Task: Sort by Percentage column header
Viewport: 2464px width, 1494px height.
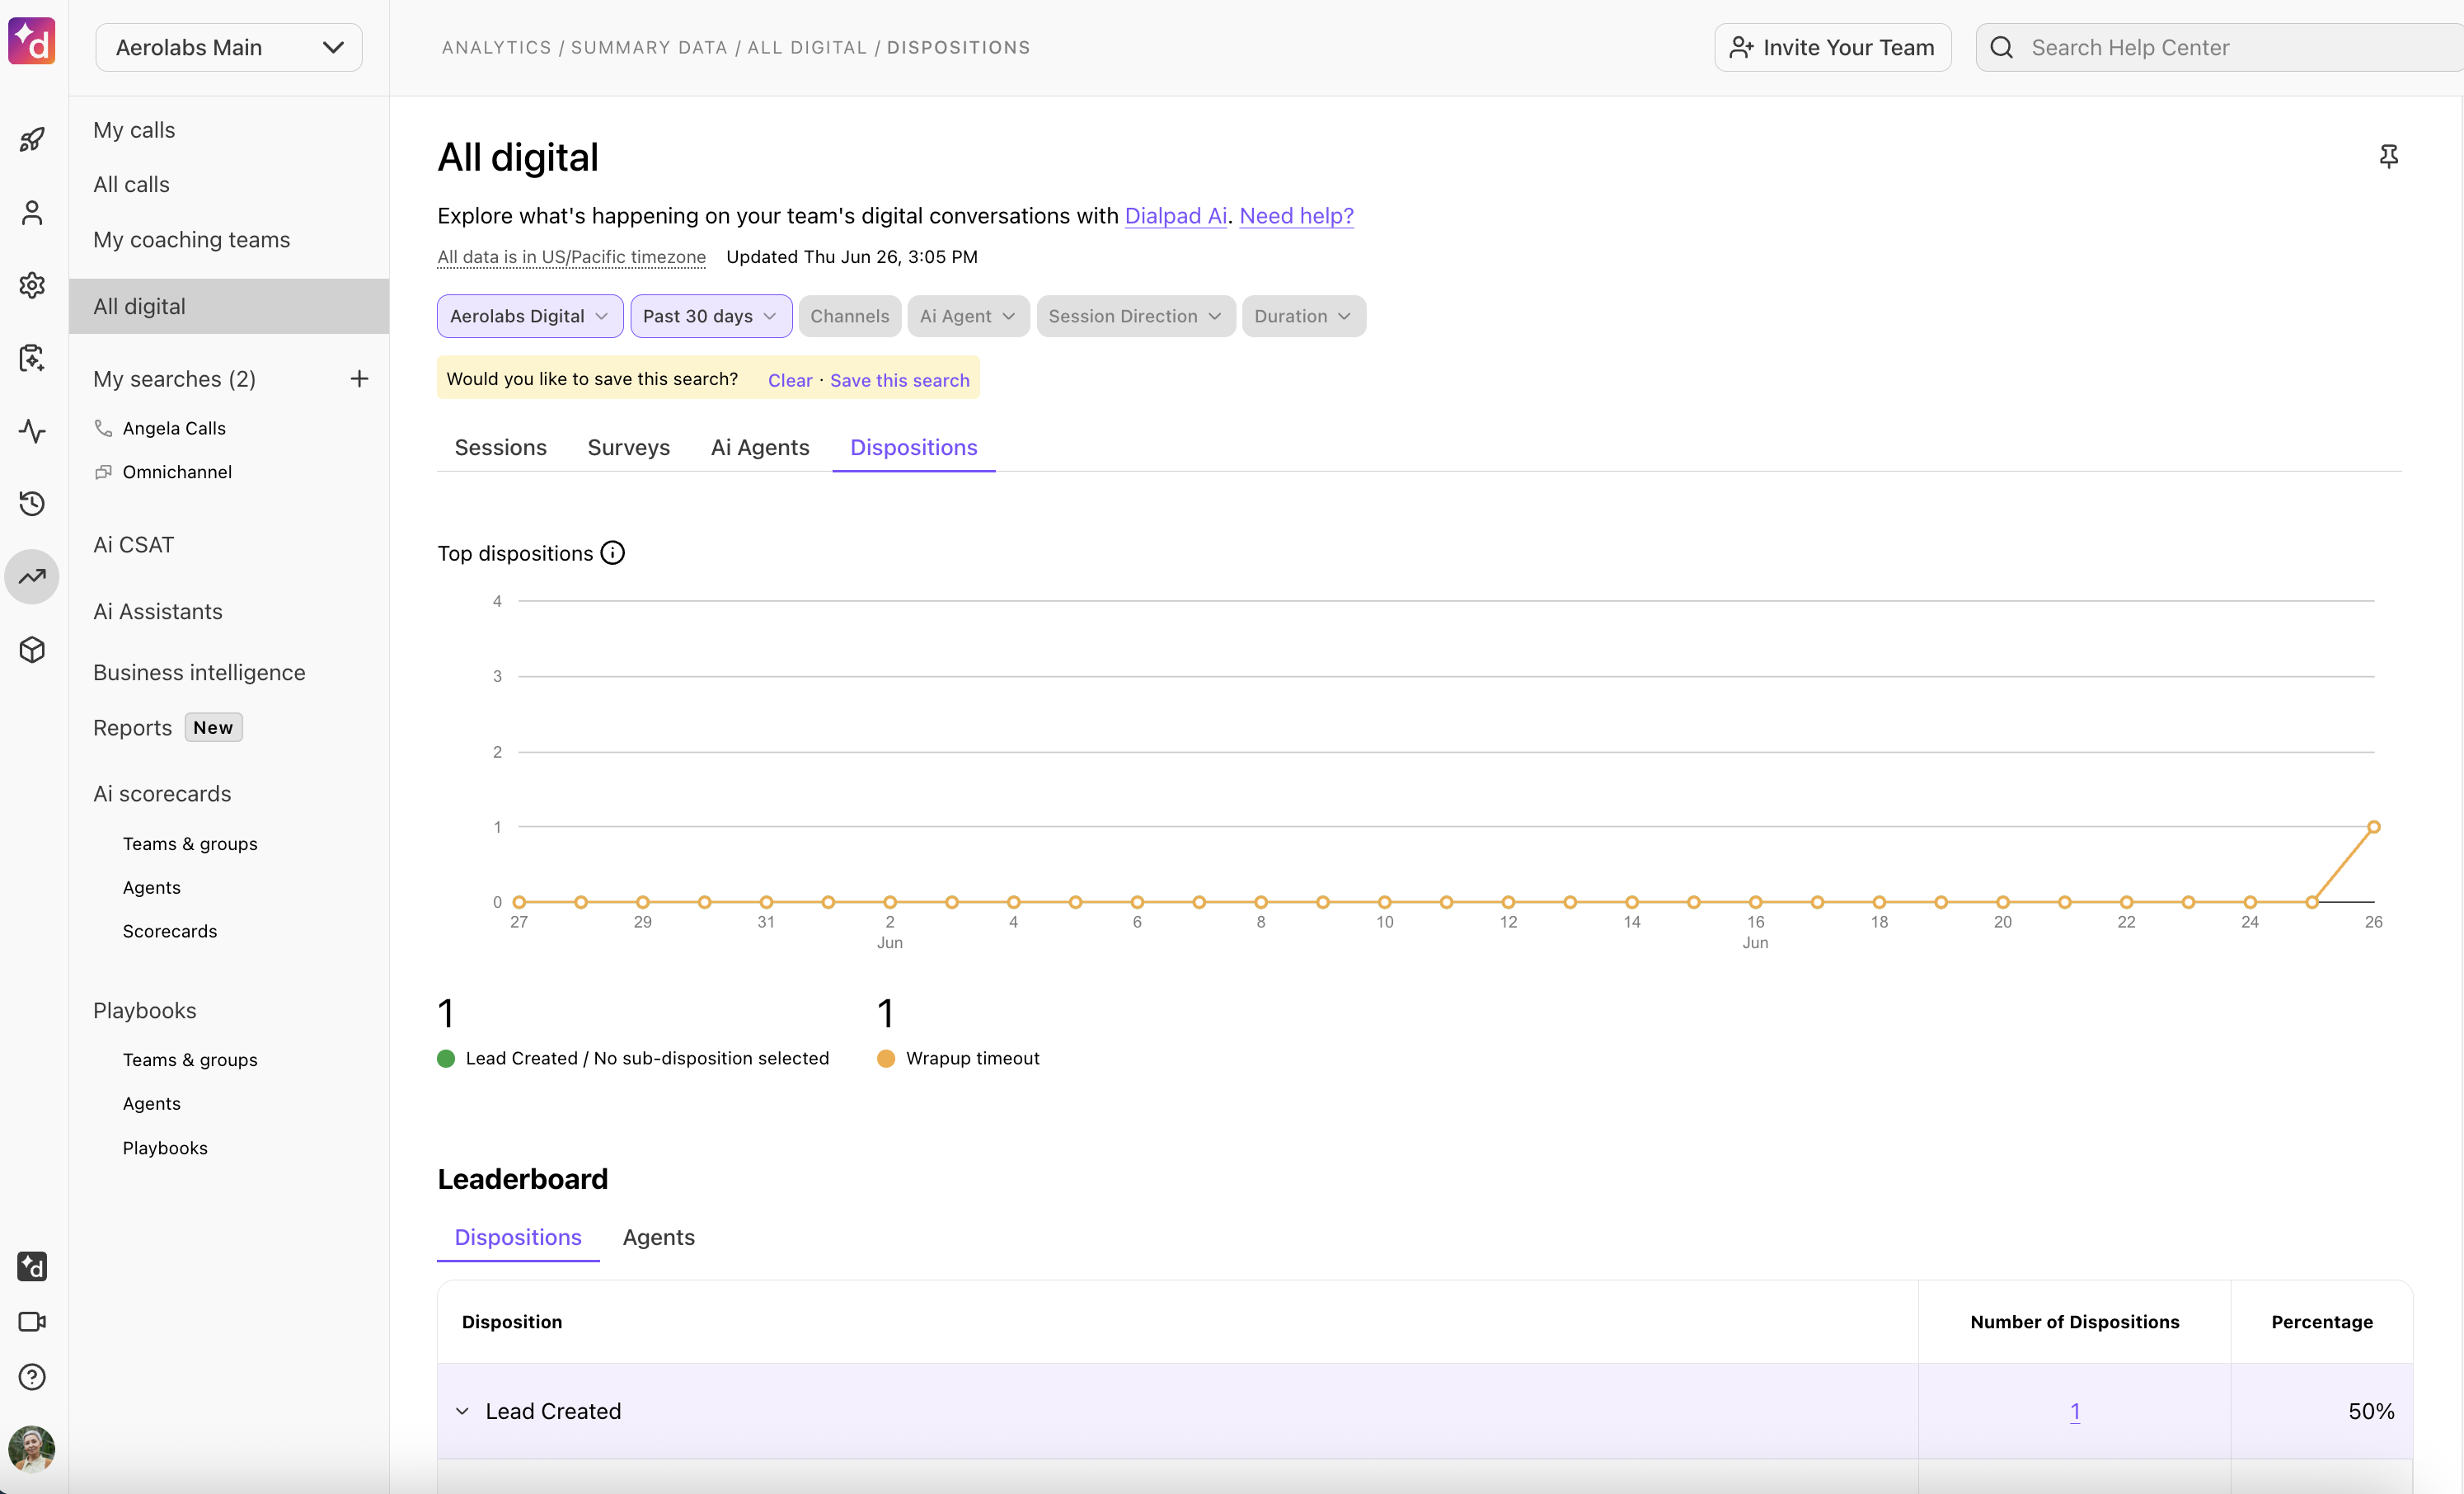Action: point(2322,1322)
